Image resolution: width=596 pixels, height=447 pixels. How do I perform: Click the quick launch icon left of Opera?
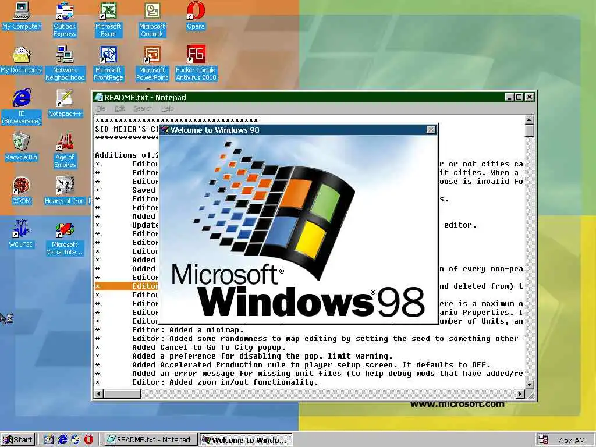pyautogui.click(x=76, y=439)
